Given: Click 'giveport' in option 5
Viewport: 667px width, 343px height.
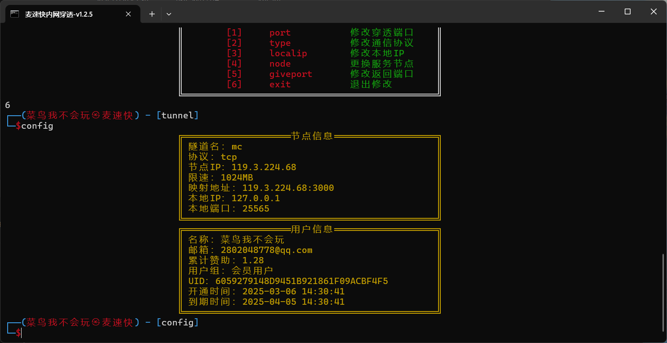Looking at the screenshot, I should pos(291,74).
